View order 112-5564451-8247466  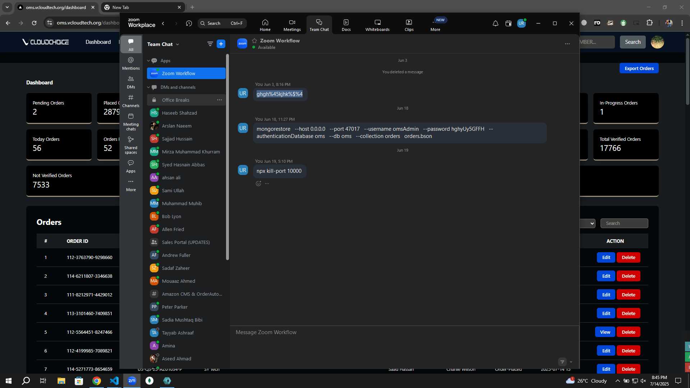(x=605, y=332)
